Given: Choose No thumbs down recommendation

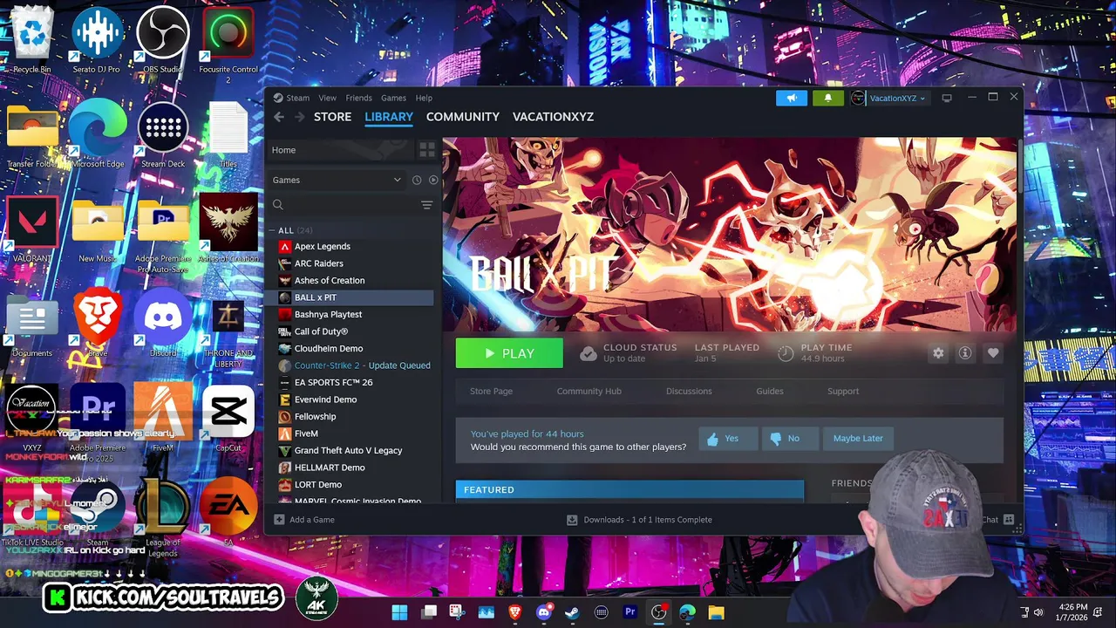Looking at the screenshot, I should point(790,439).
